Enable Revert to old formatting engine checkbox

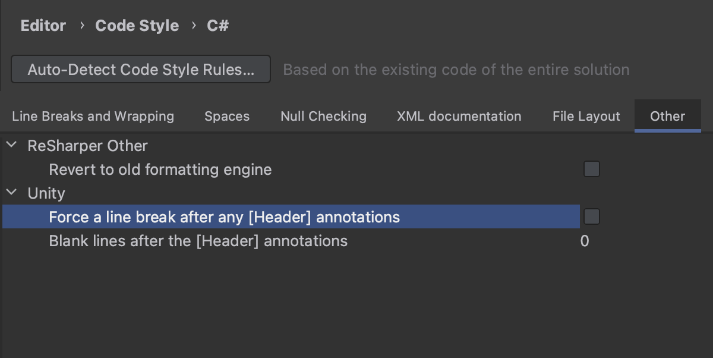pyautogui.click(x=591, y=169)
